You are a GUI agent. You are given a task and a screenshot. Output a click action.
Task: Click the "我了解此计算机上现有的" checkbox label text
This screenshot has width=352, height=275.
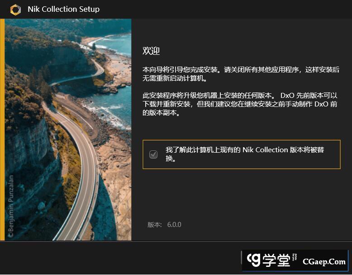pos(204,150)
